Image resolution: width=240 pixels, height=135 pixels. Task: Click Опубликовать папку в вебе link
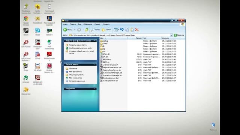pos(80,48)
